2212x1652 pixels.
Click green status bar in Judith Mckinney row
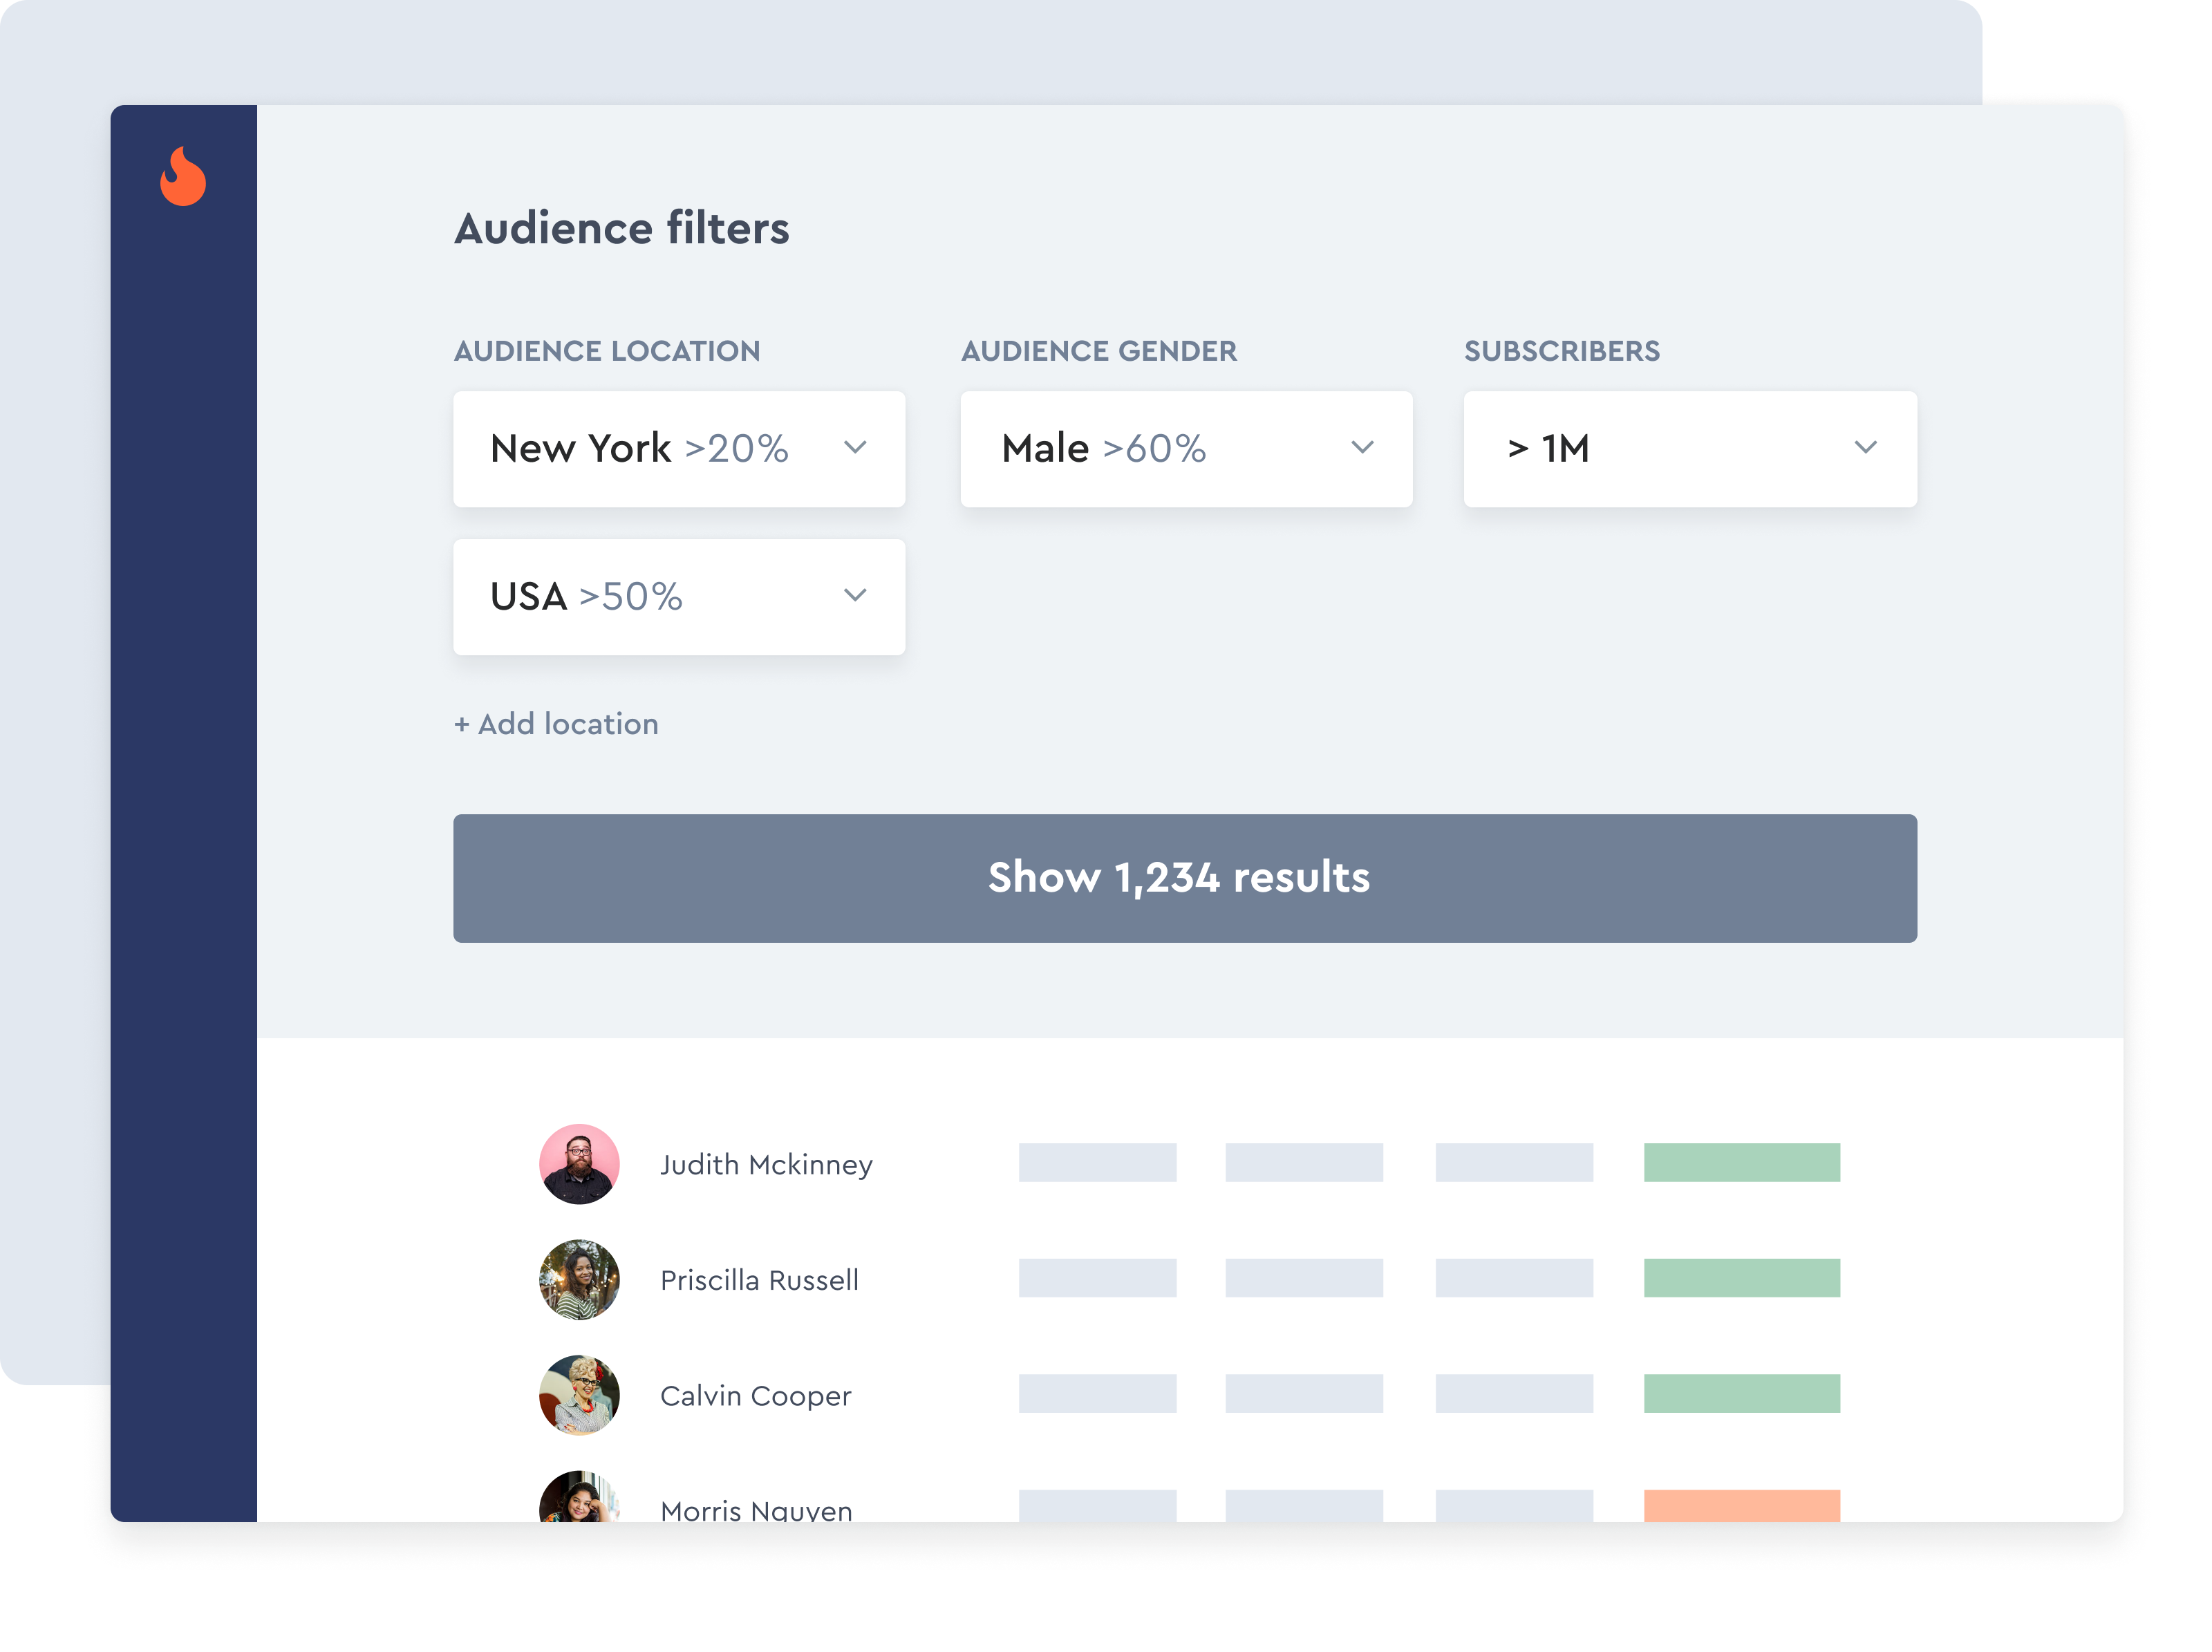tap(1741, 1163)
